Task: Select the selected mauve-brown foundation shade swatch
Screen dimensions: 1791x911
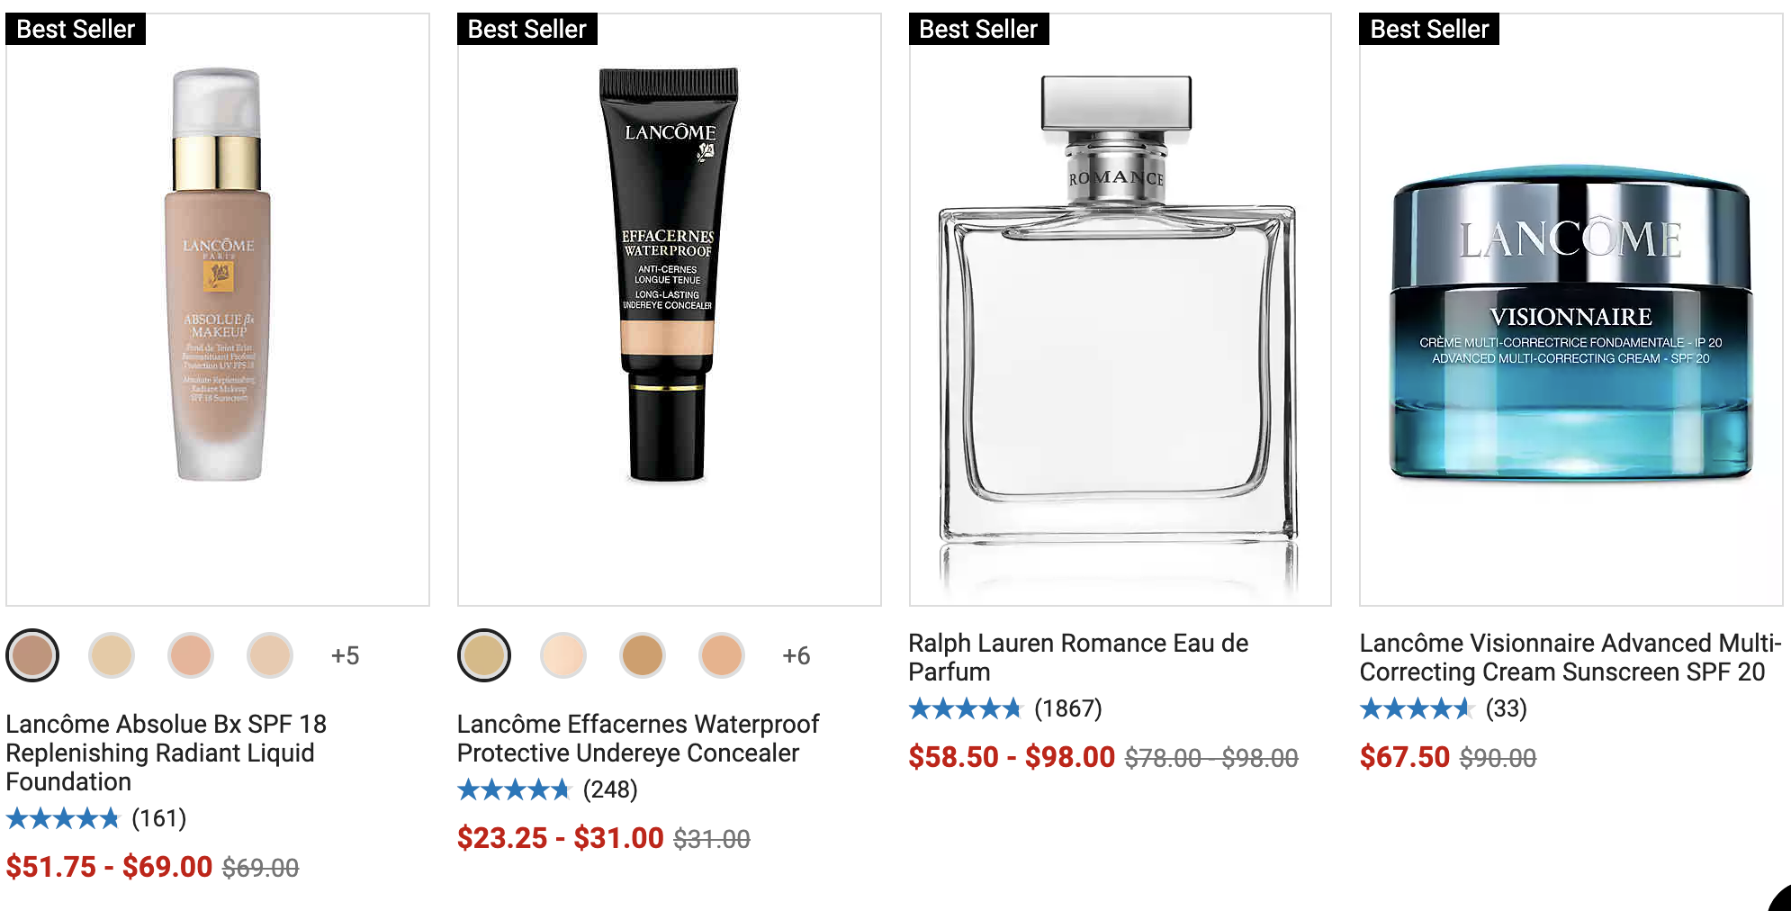Action: coord(32,655)
